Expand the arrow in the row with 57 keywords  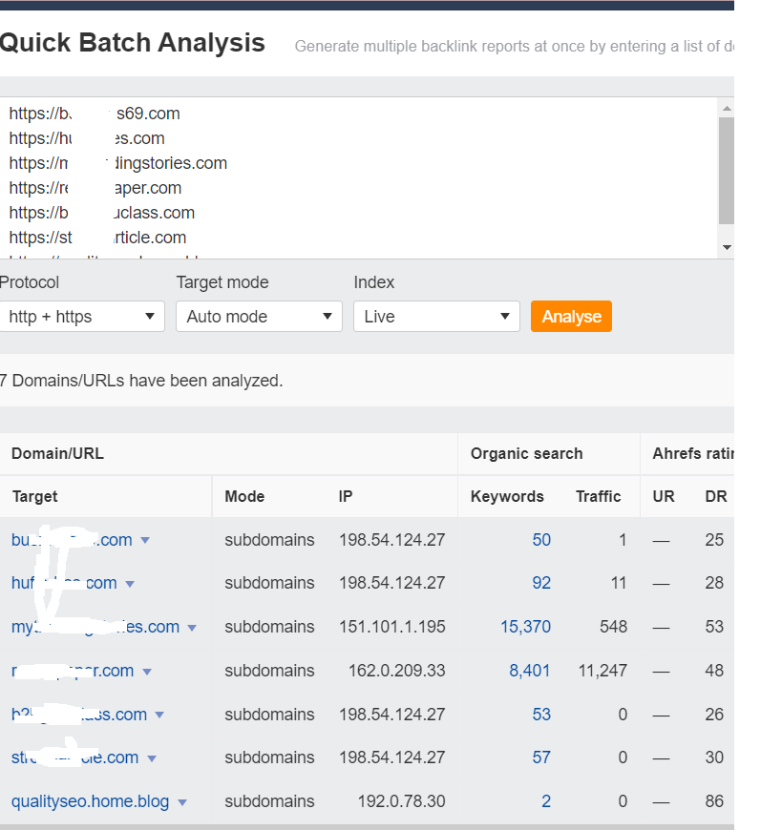click(152, 758)
